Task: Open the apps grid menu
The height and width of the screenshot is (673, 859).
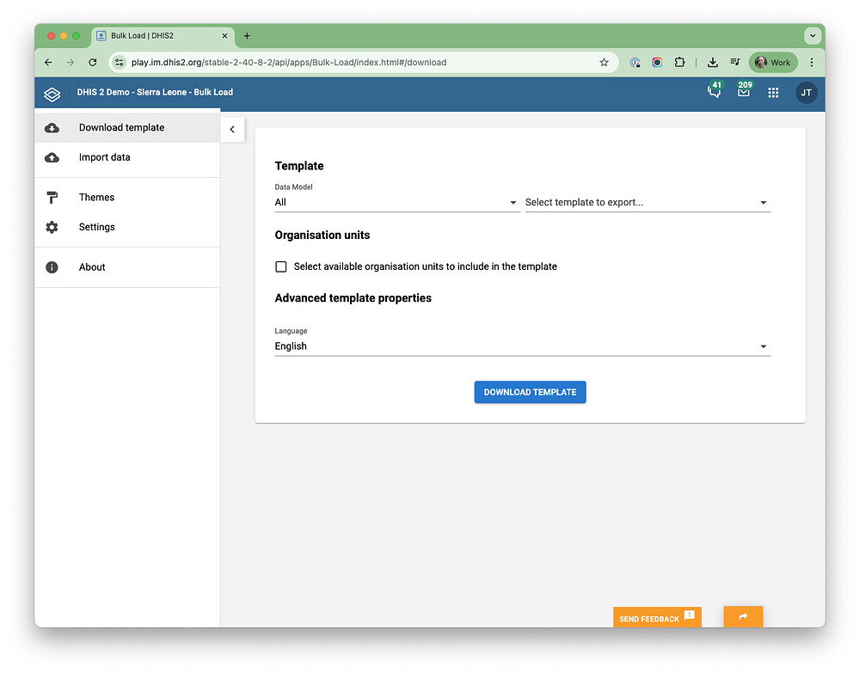Action: pos(774,93)
